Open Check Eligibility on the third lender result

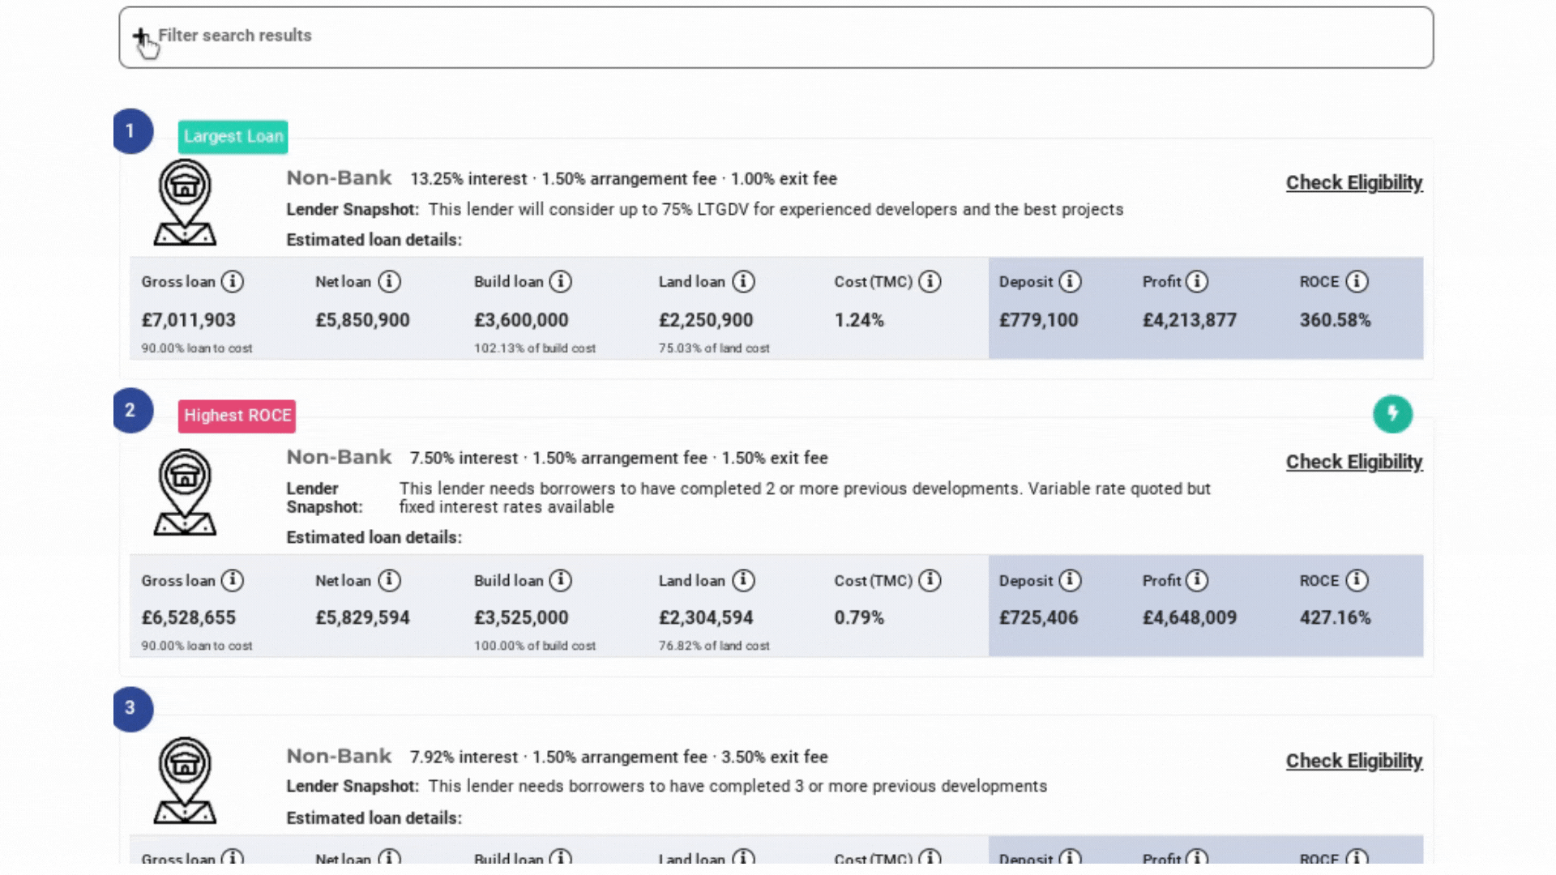point(1353,761)
